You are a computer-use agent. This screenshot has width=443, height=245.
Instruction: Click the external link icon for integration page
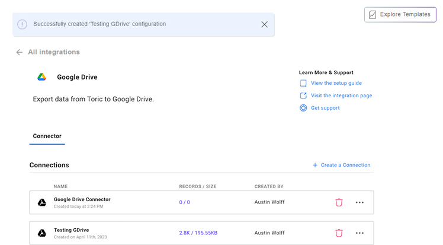click(x=303, y=96)
